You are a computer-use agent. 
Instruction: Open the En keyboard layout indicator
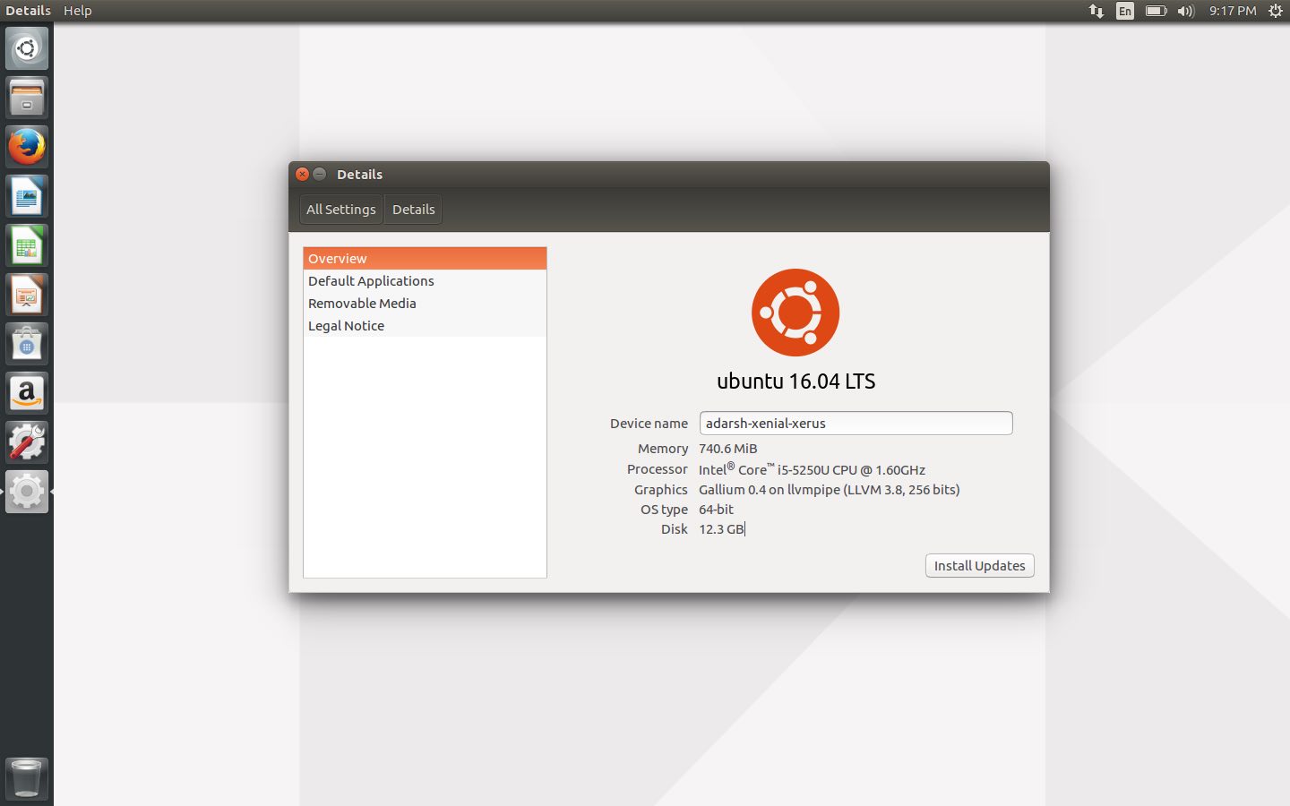point(1125,11)
